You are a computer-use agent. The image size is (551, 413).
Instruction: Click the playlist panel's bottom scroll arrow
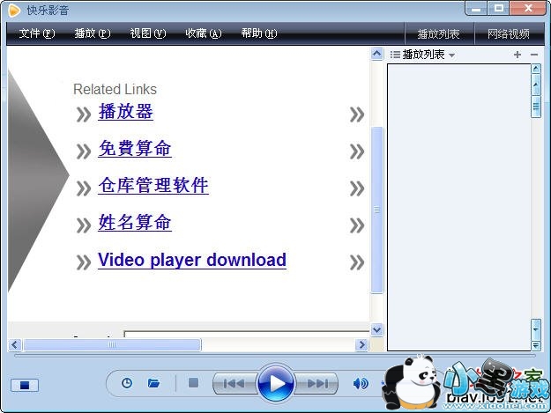[x=535, y=346]
